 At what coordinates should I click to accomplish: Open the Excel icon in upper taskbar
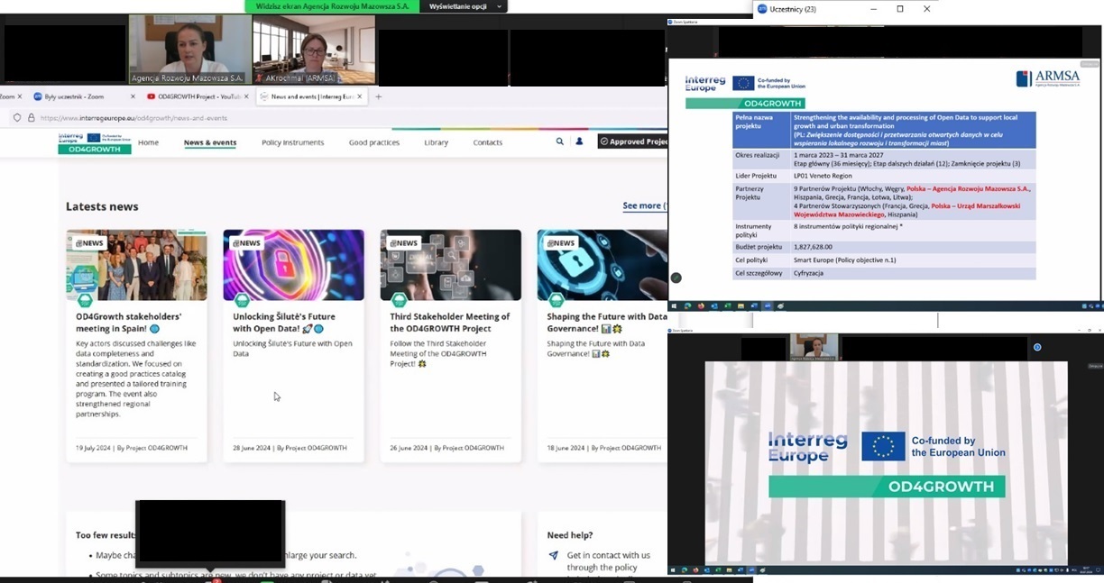click(728, 306)
